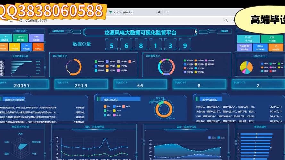Toggle the blue 60-69 wind speed legend
Viewport: 285px width, 160px height.
tap(117, 106)
